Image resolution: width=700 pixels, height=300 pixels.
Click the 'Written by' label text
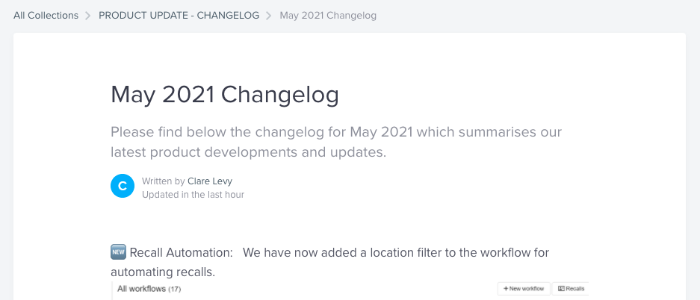tap(164, 181)
